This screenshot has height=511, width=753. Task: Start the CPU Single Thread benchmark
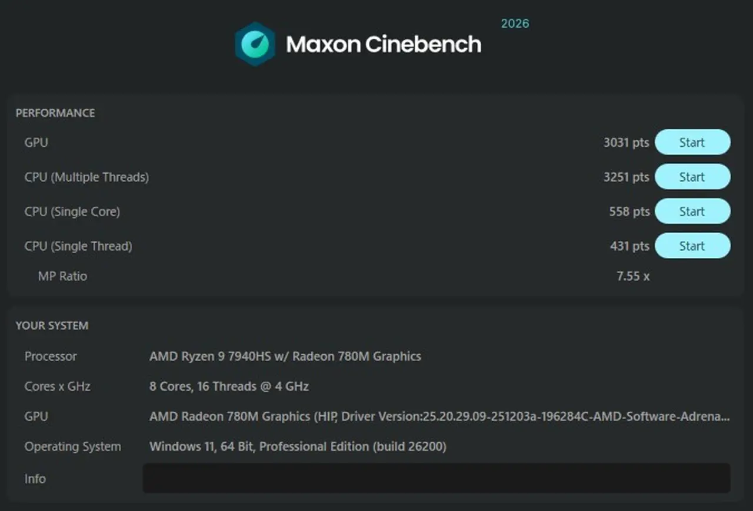tap(692, 246)
